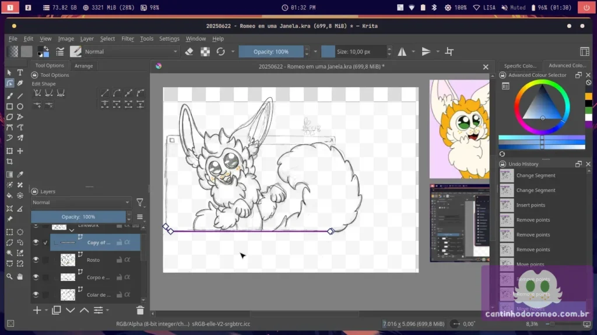Viewport: 597px width, 335px height.
Task: Select the Bezier Curve tool
Action: [x=9, y=127]
